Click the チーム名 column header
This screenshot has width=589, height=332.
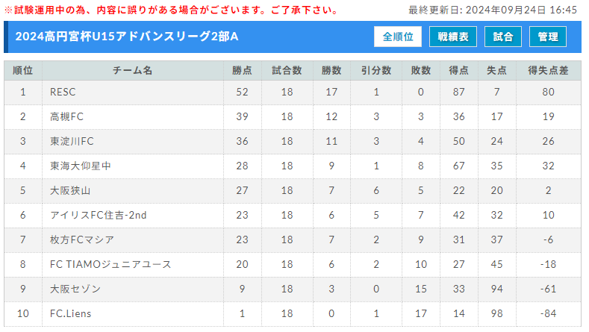(x=133, y=71)
